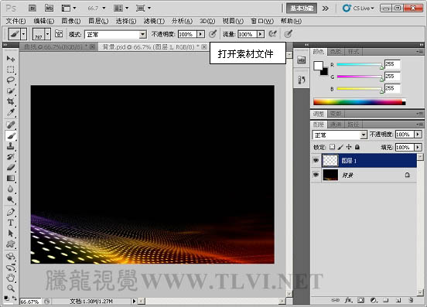This screenshot has width=427, height=307.
Task: Add layer style fx button
Action: tap(348, 300)
